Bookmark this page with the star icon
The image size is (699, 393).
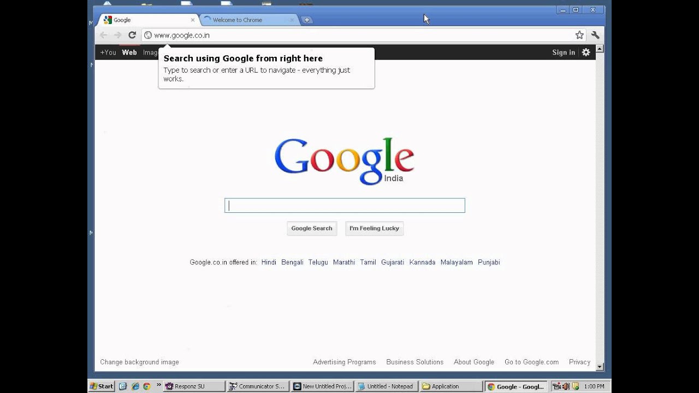(579, 35)
